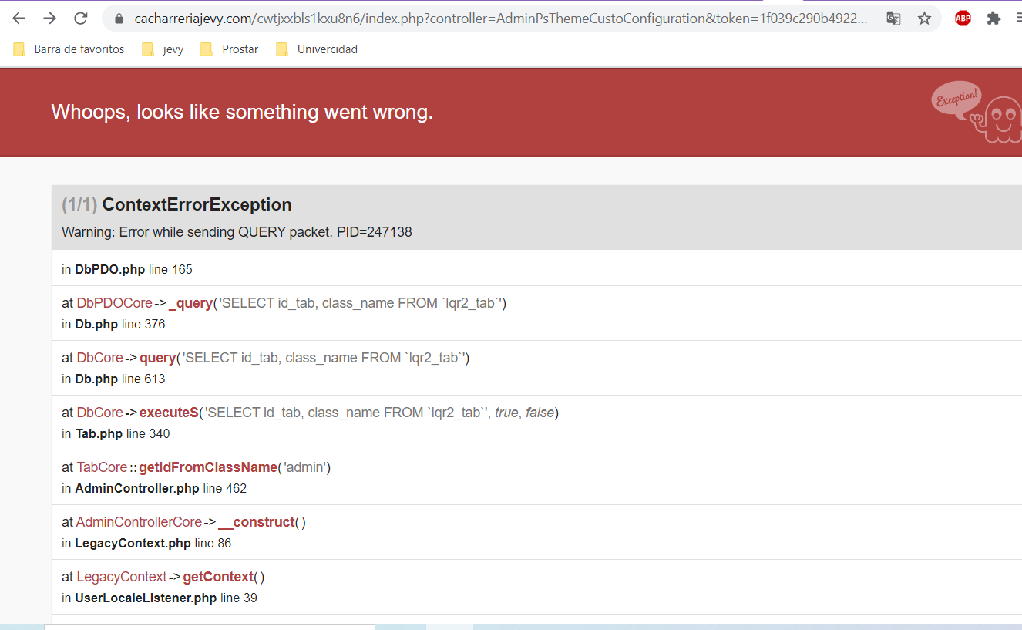View site security lock information
The image size is (1022, 630).
tap(119, 19)
